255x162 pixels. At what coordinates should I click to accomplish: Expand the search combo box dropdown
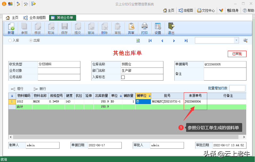pyautogui.click(x=236, y=40)
